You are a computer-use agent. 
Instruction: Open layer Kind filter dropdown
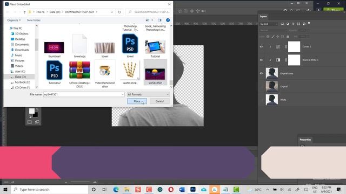coord(269,24)
